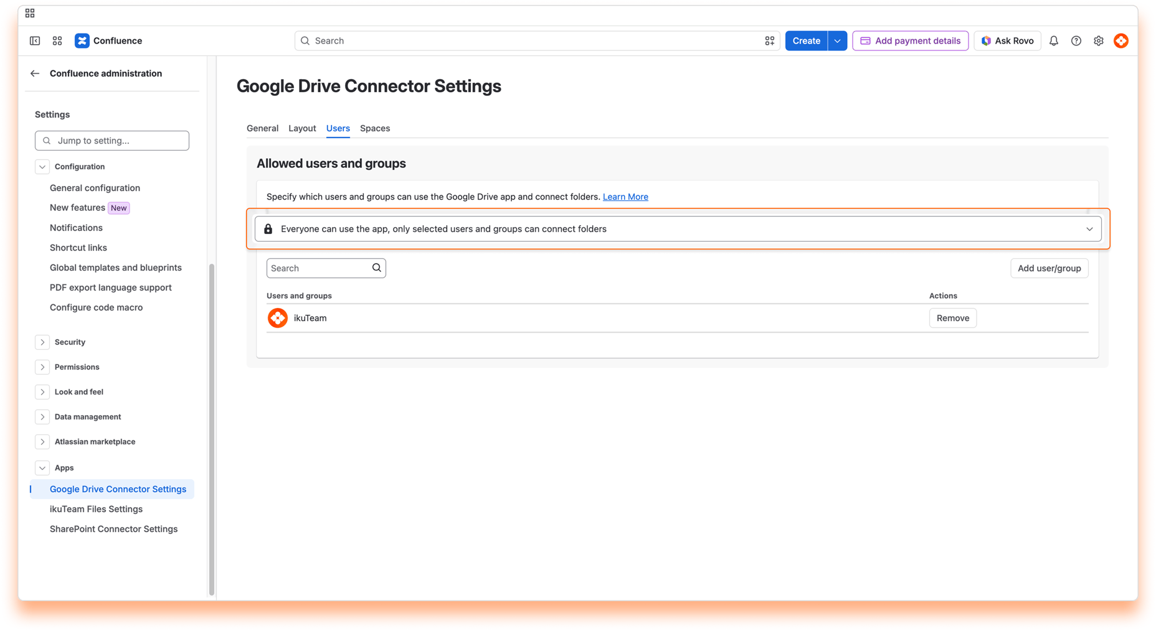Click the Add user/group button
The image size is (1156, 631).
click(x=1049, y=268)
